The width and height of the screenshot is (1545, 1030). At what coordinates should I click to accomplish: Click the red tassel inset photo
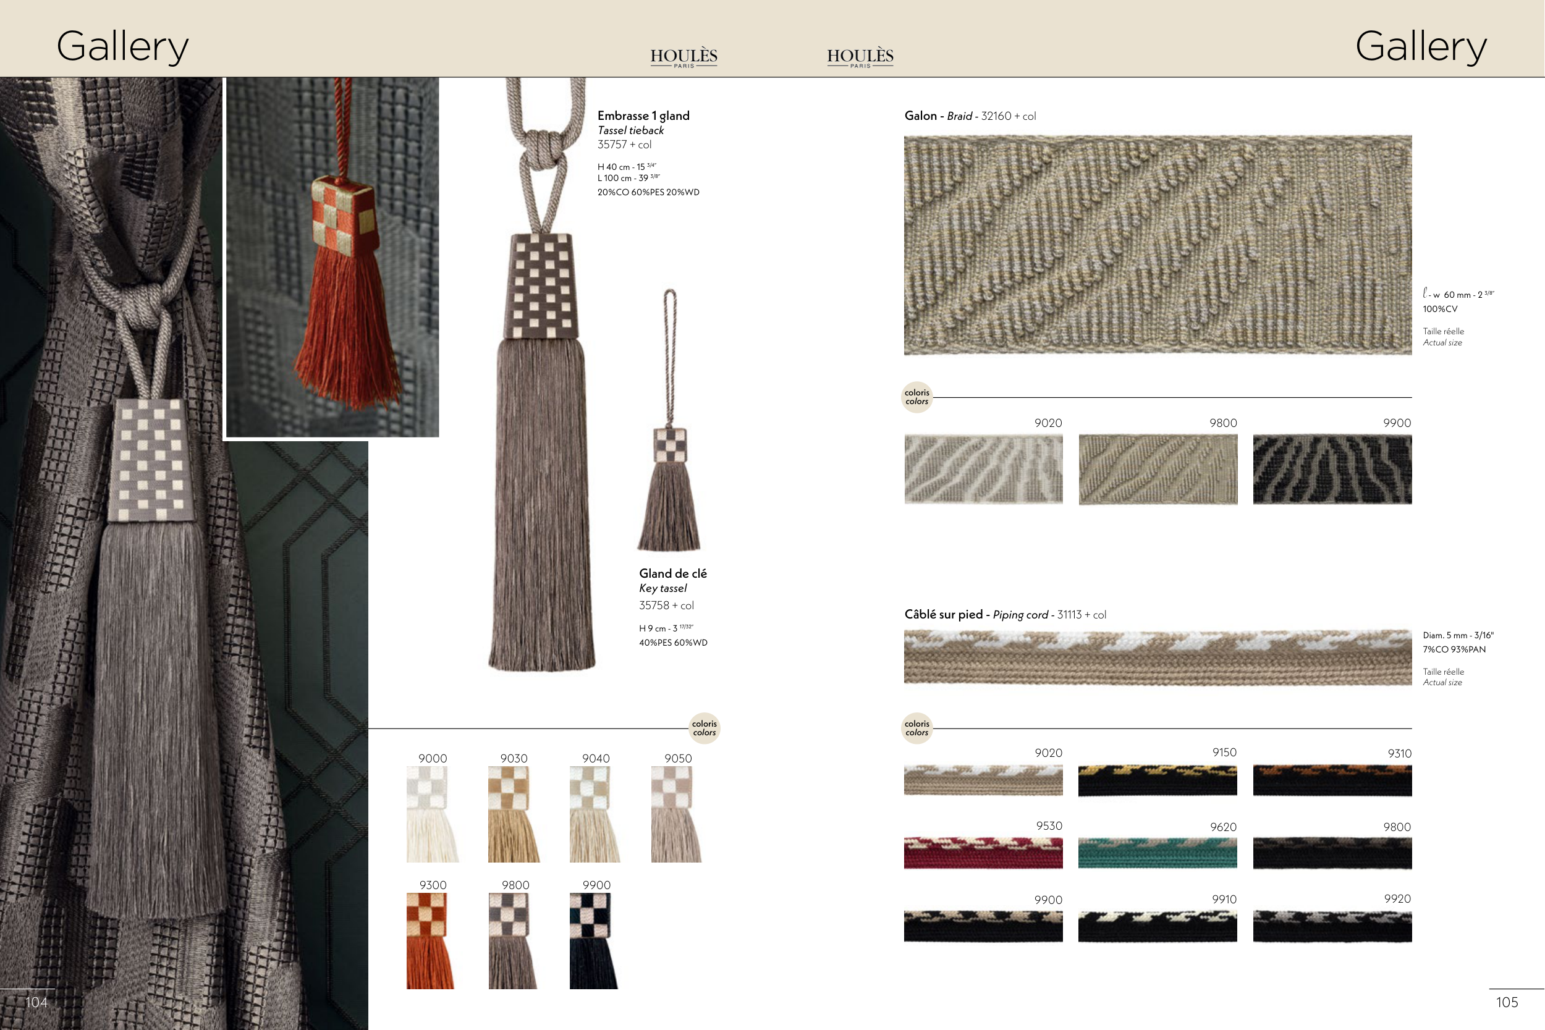tap(332, 256)
